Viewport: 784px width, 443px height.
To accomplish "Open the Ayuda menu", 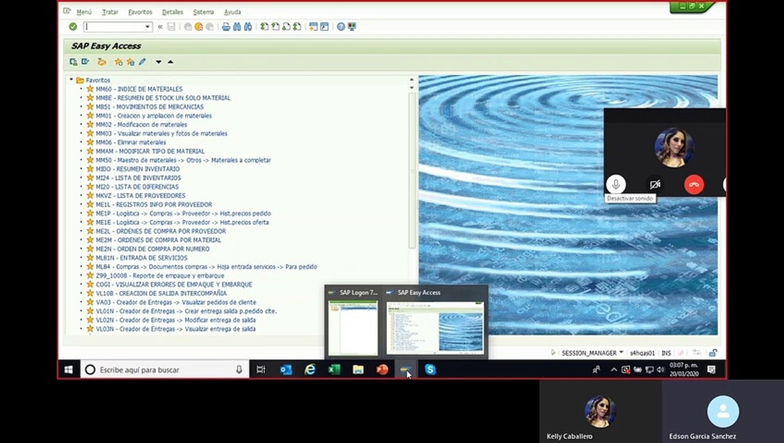I will pos(232,12).
